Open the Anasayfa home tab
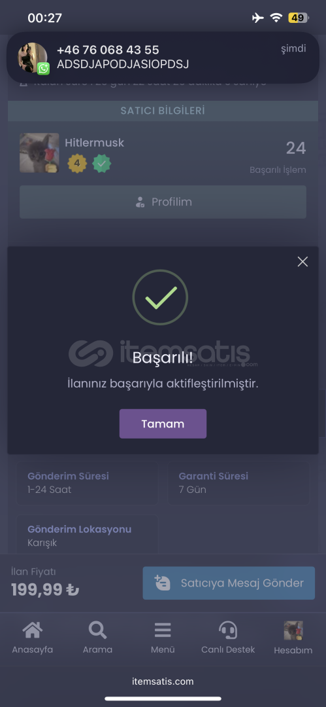Screen dimensions: 326x707 pyautogui.click(x=33, y=638)
